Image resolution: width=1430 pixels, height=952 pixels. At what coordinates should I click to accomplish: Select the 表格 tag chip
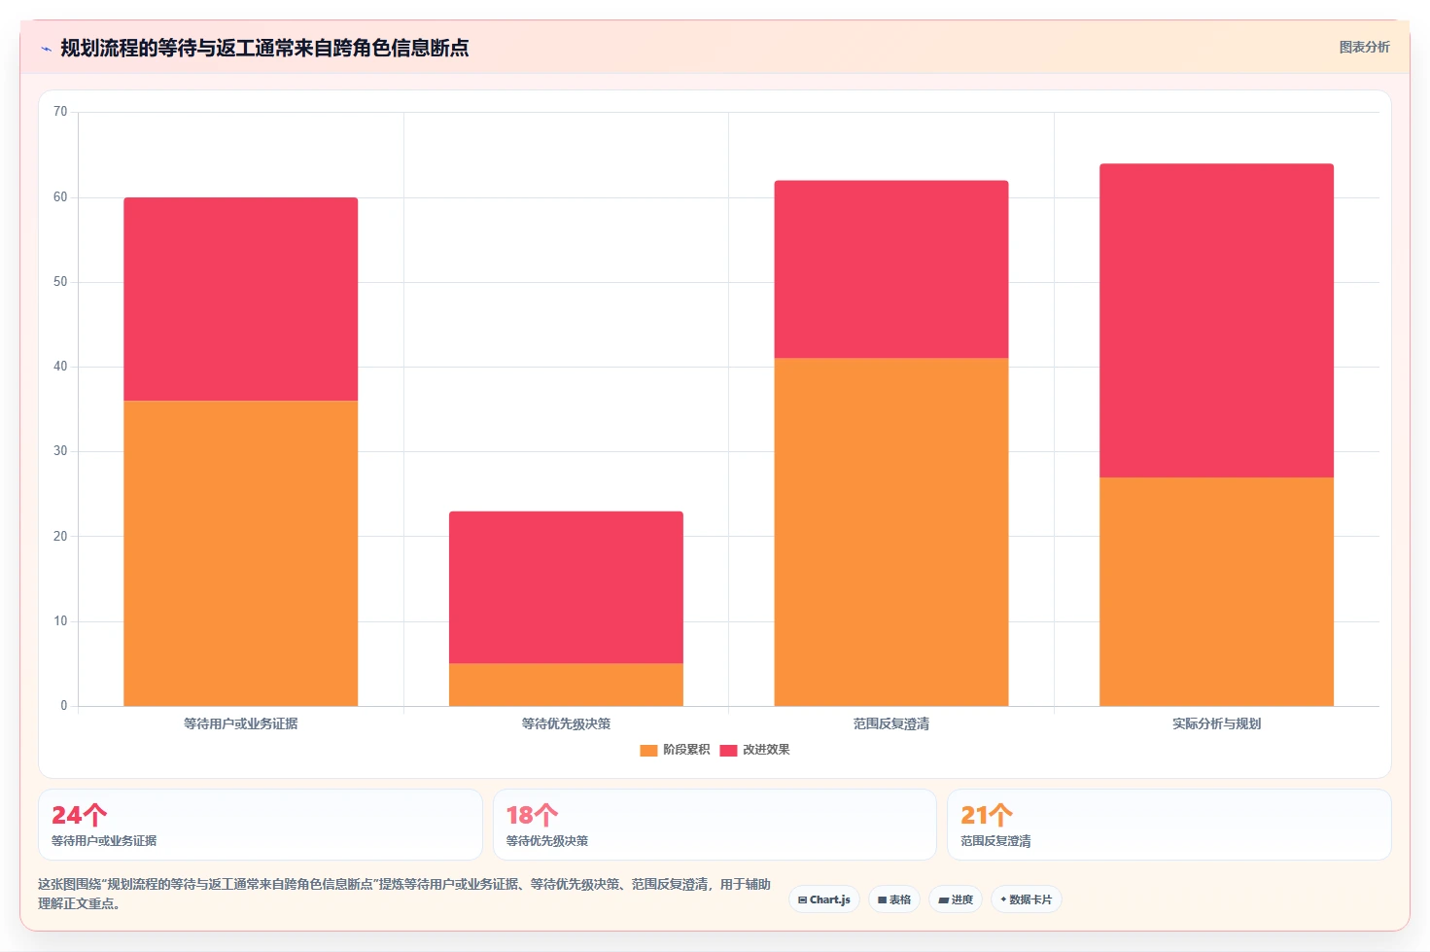[894, 899]
